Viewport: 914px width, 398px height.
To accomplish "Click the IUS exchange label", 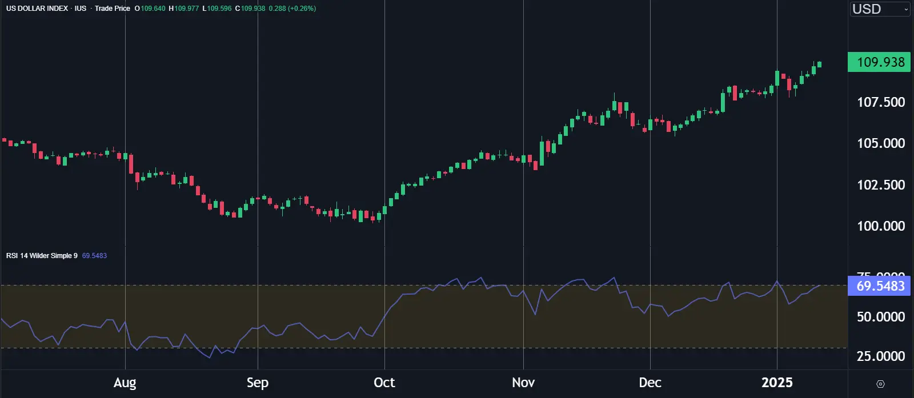I will coord(81,9).
